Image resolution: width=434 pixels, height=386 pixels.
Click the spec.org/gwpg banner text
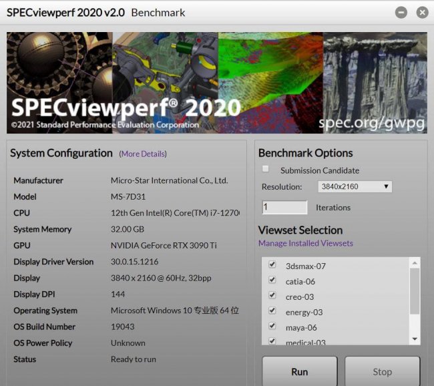[x=371, y=123]
